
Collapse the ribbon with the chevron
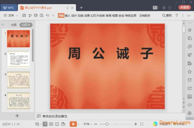(189, 15)
